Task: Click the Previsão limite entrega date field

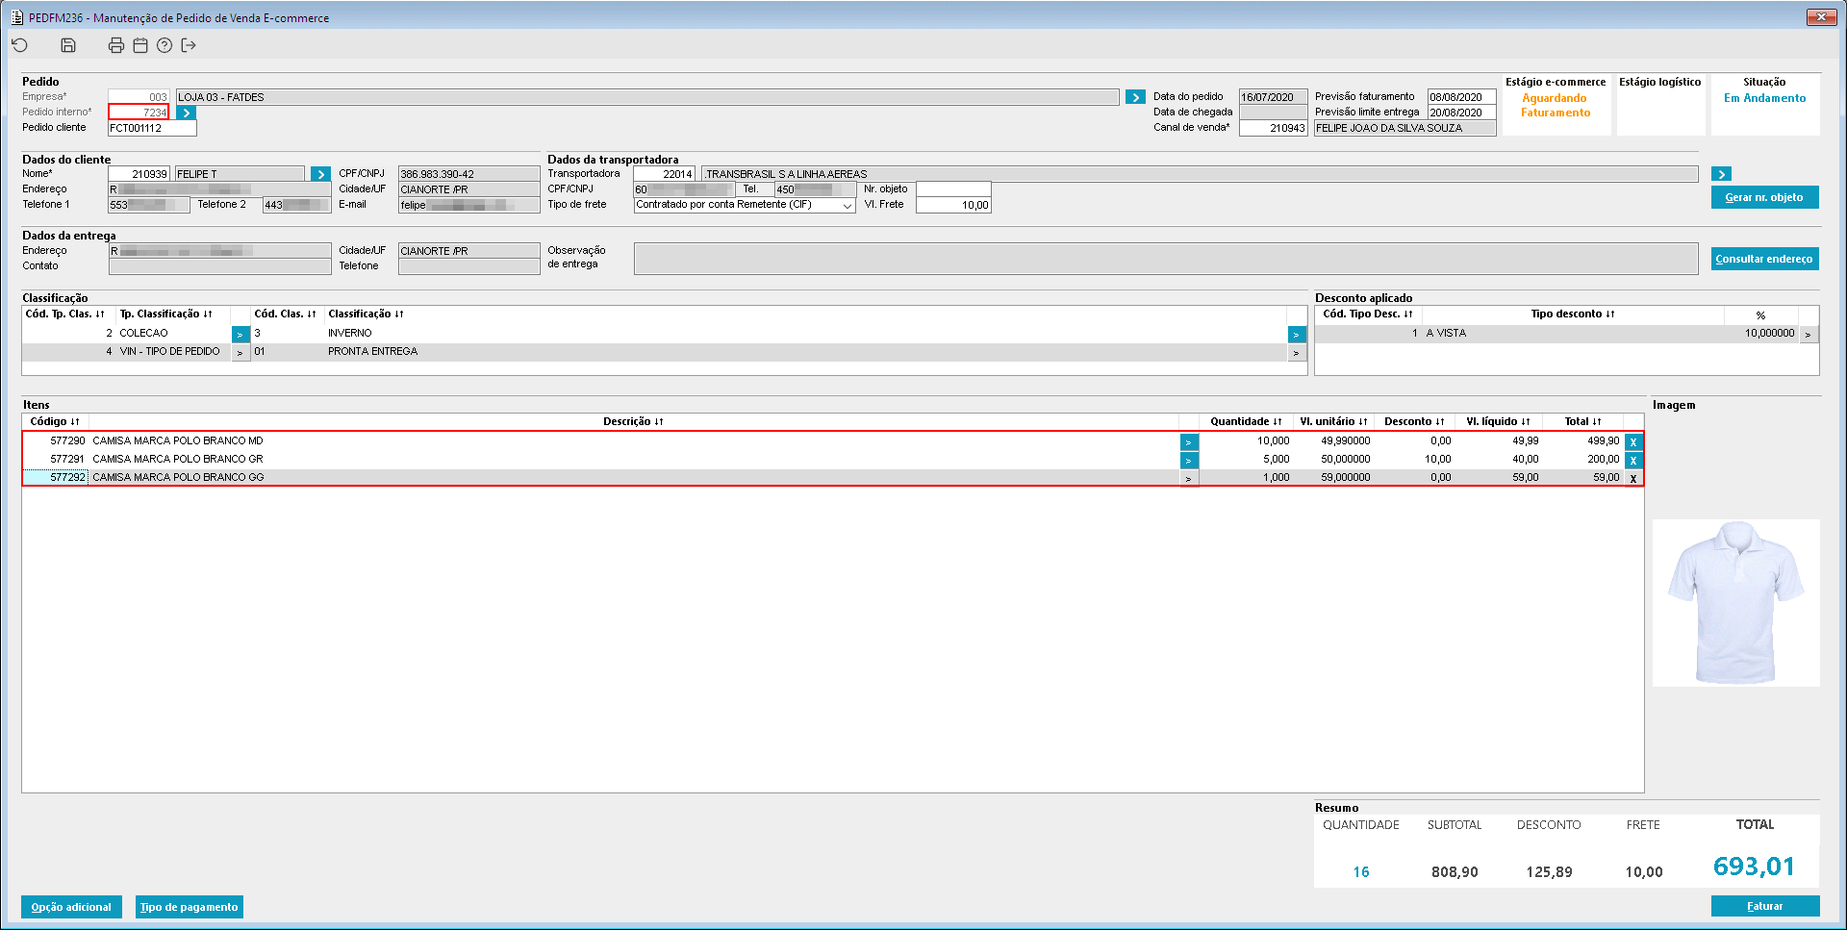Action: pos(1461,113)
